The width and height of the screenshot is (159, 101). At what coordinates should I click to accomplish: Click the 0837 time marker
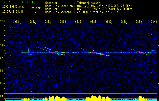tap(108, 21)
